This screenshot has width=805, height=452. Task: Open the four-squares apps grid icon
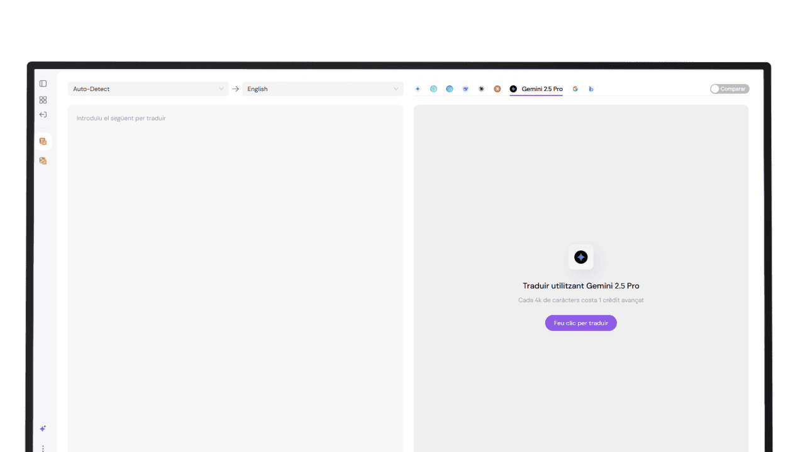(x=43, y=100)
